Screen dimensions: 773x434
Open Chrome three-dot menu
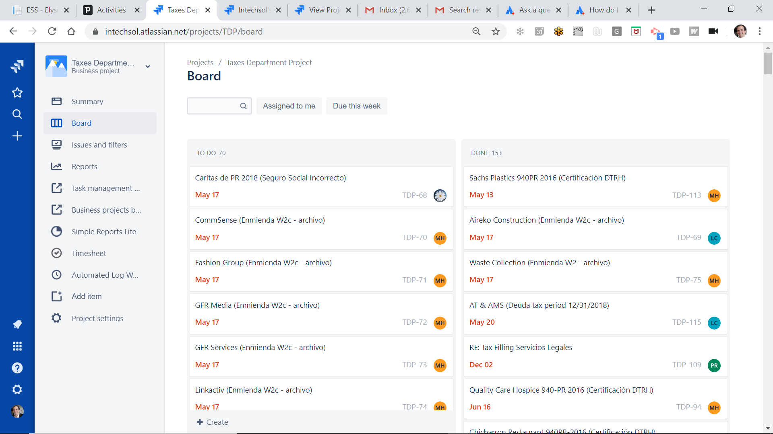[760, 31]
